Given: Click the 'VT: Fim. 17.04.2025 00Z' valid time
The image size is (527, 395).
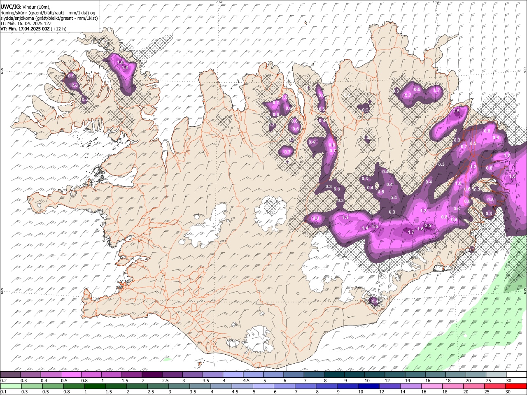Looking at the screenshot, I should click(25, 29).
